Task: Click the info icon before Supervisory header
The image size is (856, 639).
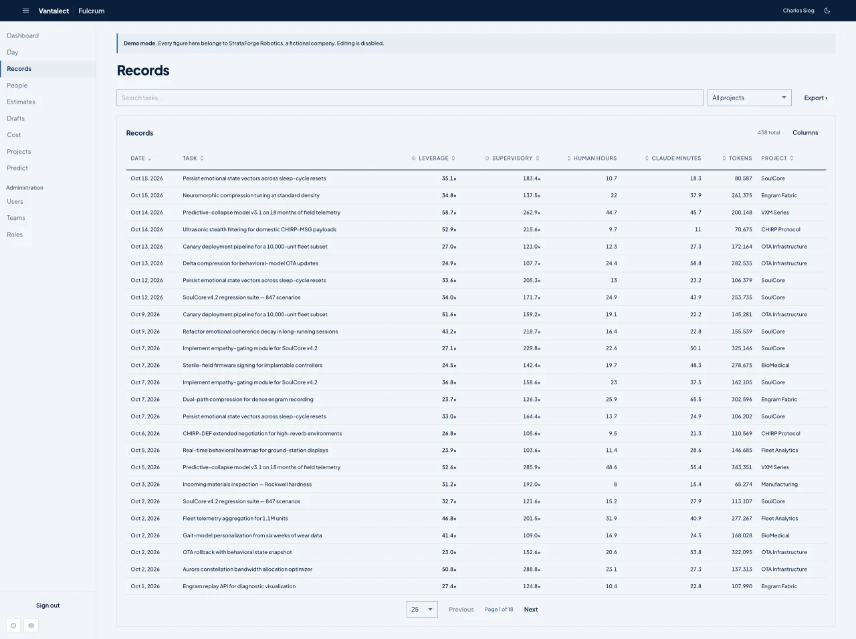Action: click(x=488, y=158)
